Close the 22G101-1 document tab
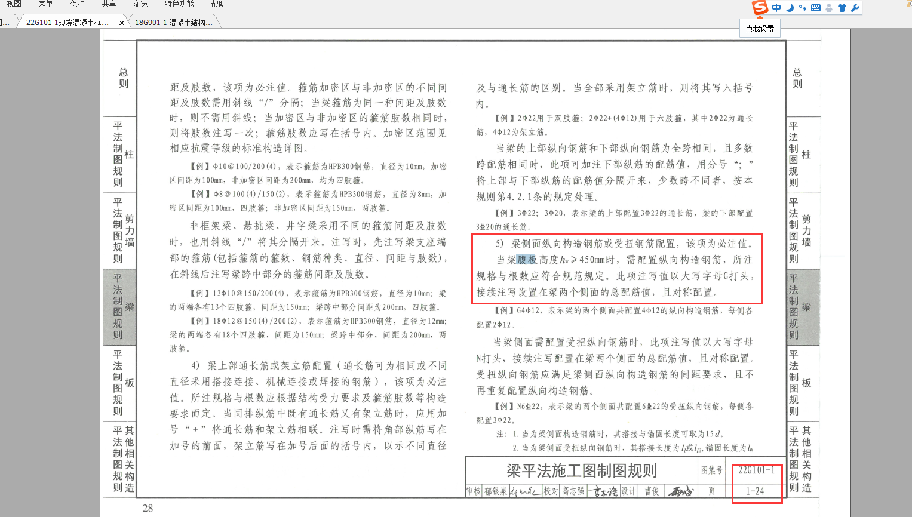912x517 pixels. tap(122, 23)
